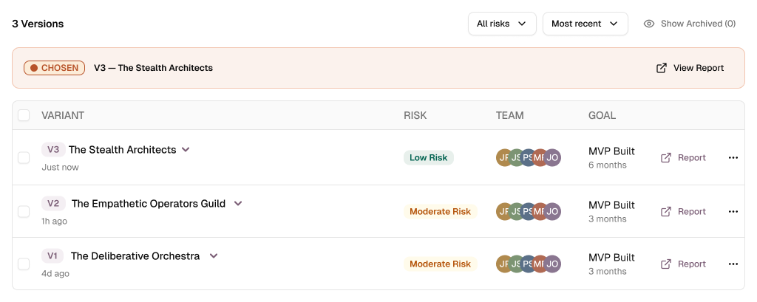
Task: Click the CHOSEN status badge
Action: pyautogui.click(x=54, y=68)
